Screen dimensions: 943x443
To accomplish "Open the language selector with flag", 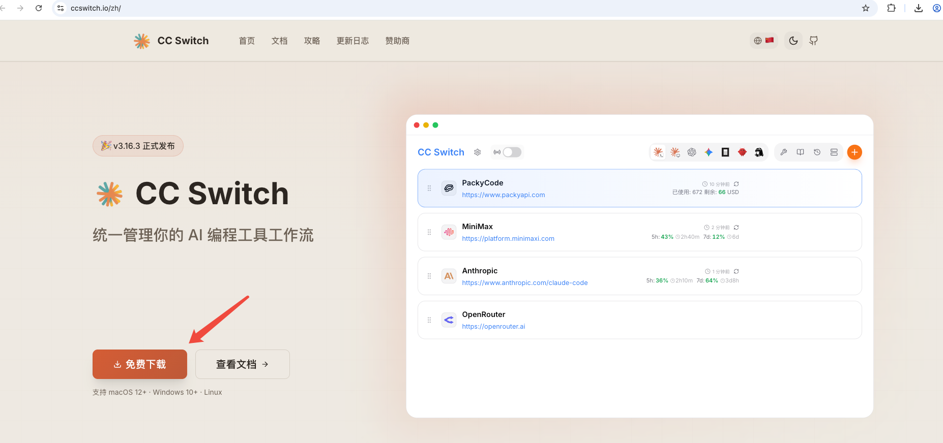I will (x=763, y=41).
